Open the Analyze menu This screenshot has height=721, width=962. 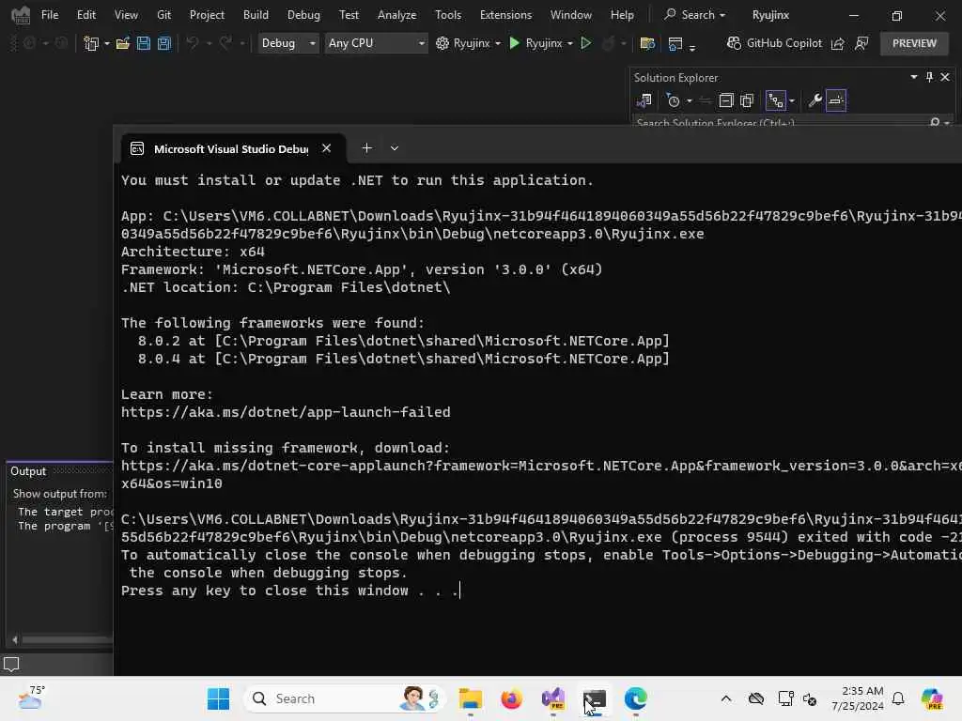coord(397,15)
